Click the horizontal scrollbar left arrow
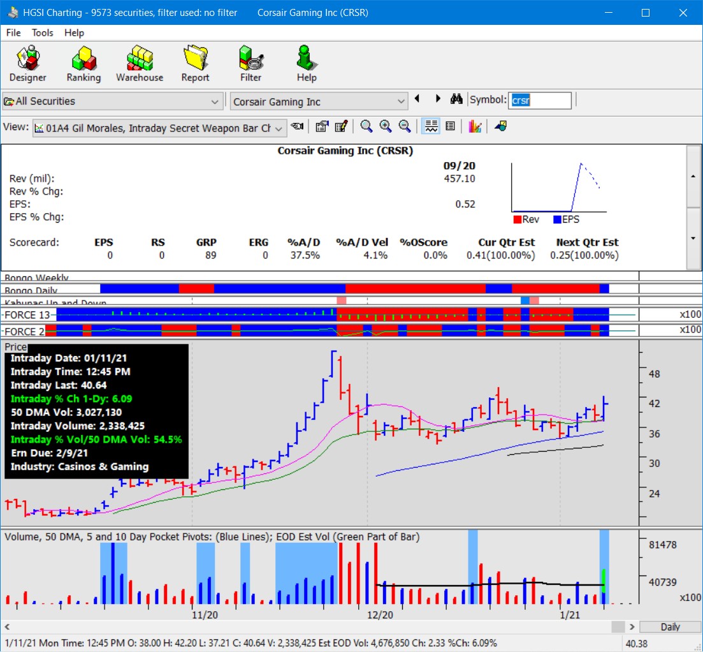The image size is (703, 652). (x=7, y=626)
